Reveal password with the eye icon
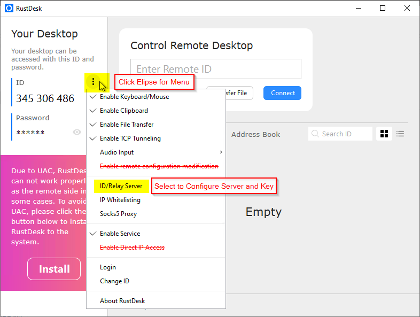420x317 pixels. coord(77,132)
